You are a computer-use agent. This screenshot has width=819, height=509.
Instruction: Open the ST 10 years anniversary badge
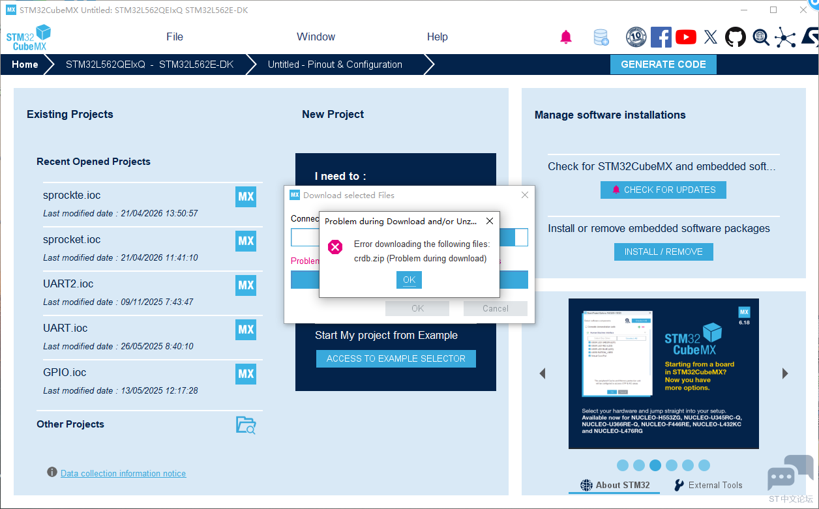point(636,36)
